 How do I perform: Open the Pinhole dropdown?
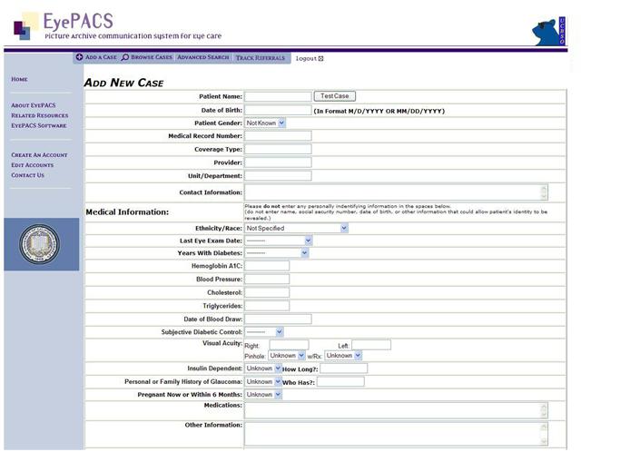point(287,356)
